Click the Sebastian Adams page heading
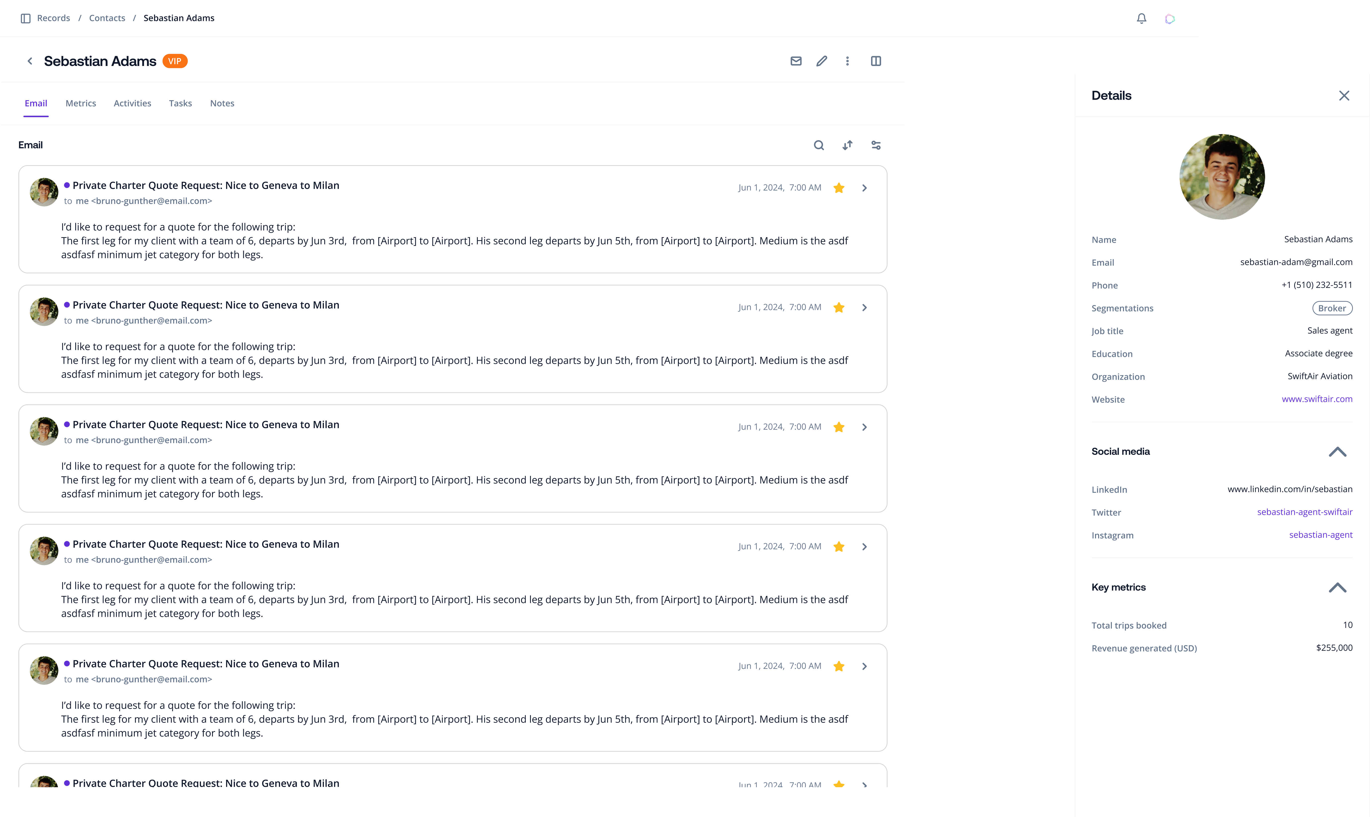This screenshot has width=1370, height=817. pyautogui.click(x=100, y=61)
